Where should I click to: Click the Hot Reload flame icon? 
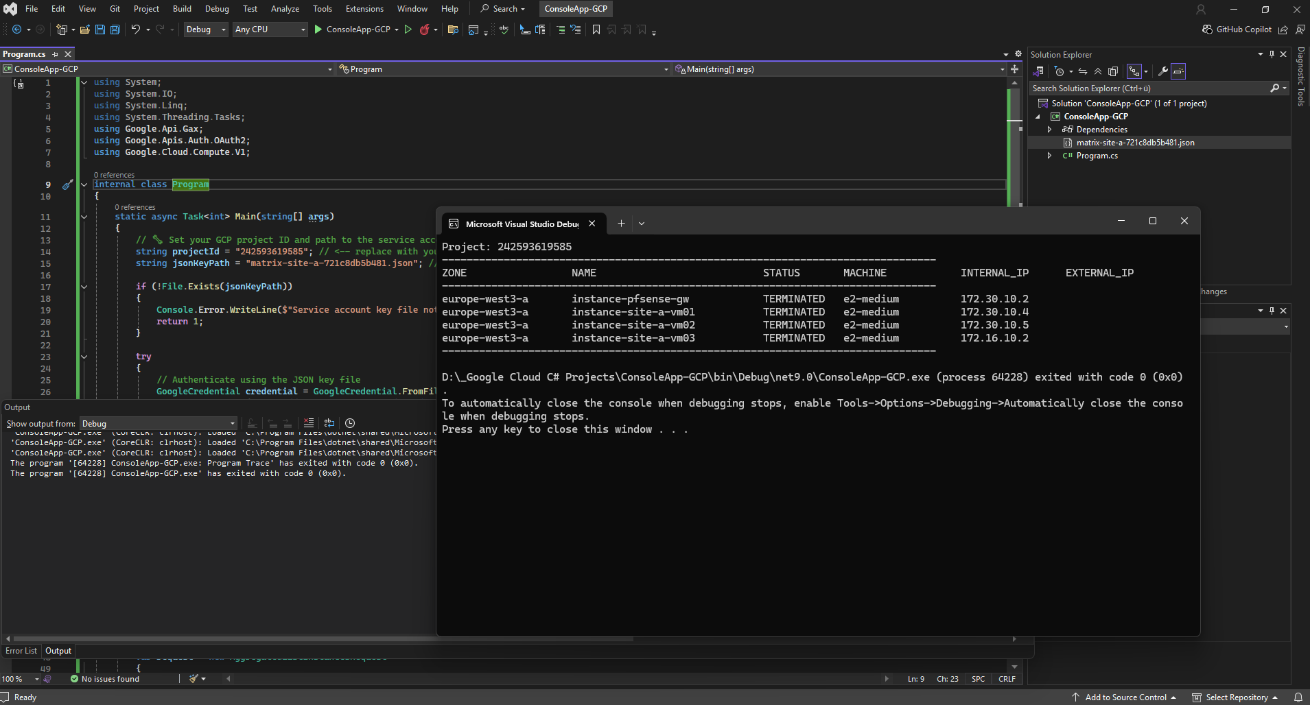point(425,29)
